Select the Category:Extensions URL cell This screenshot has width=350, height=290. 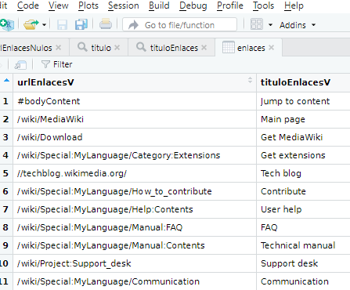click(135, 155)
